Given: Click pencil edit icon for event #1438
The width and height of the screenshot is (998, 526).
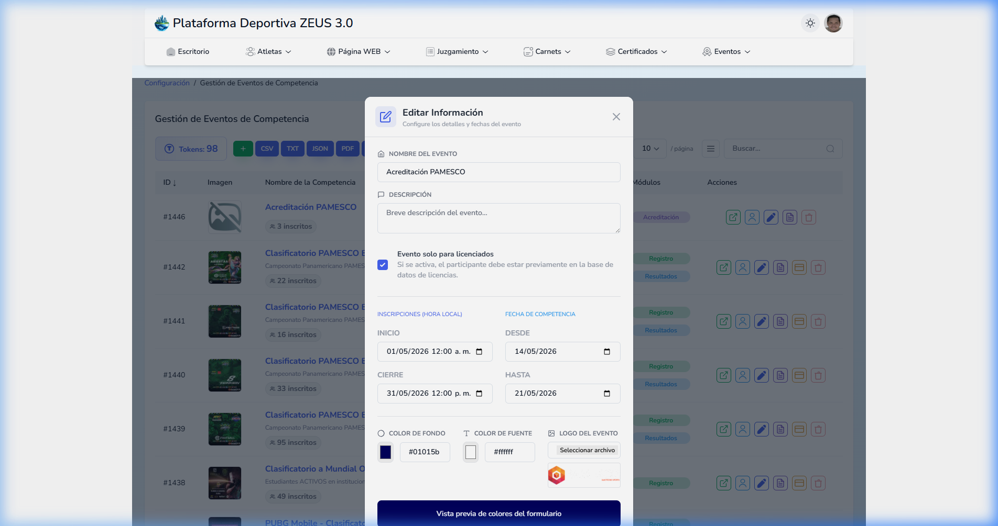Looking at the screenshot, I should point(762,483).
